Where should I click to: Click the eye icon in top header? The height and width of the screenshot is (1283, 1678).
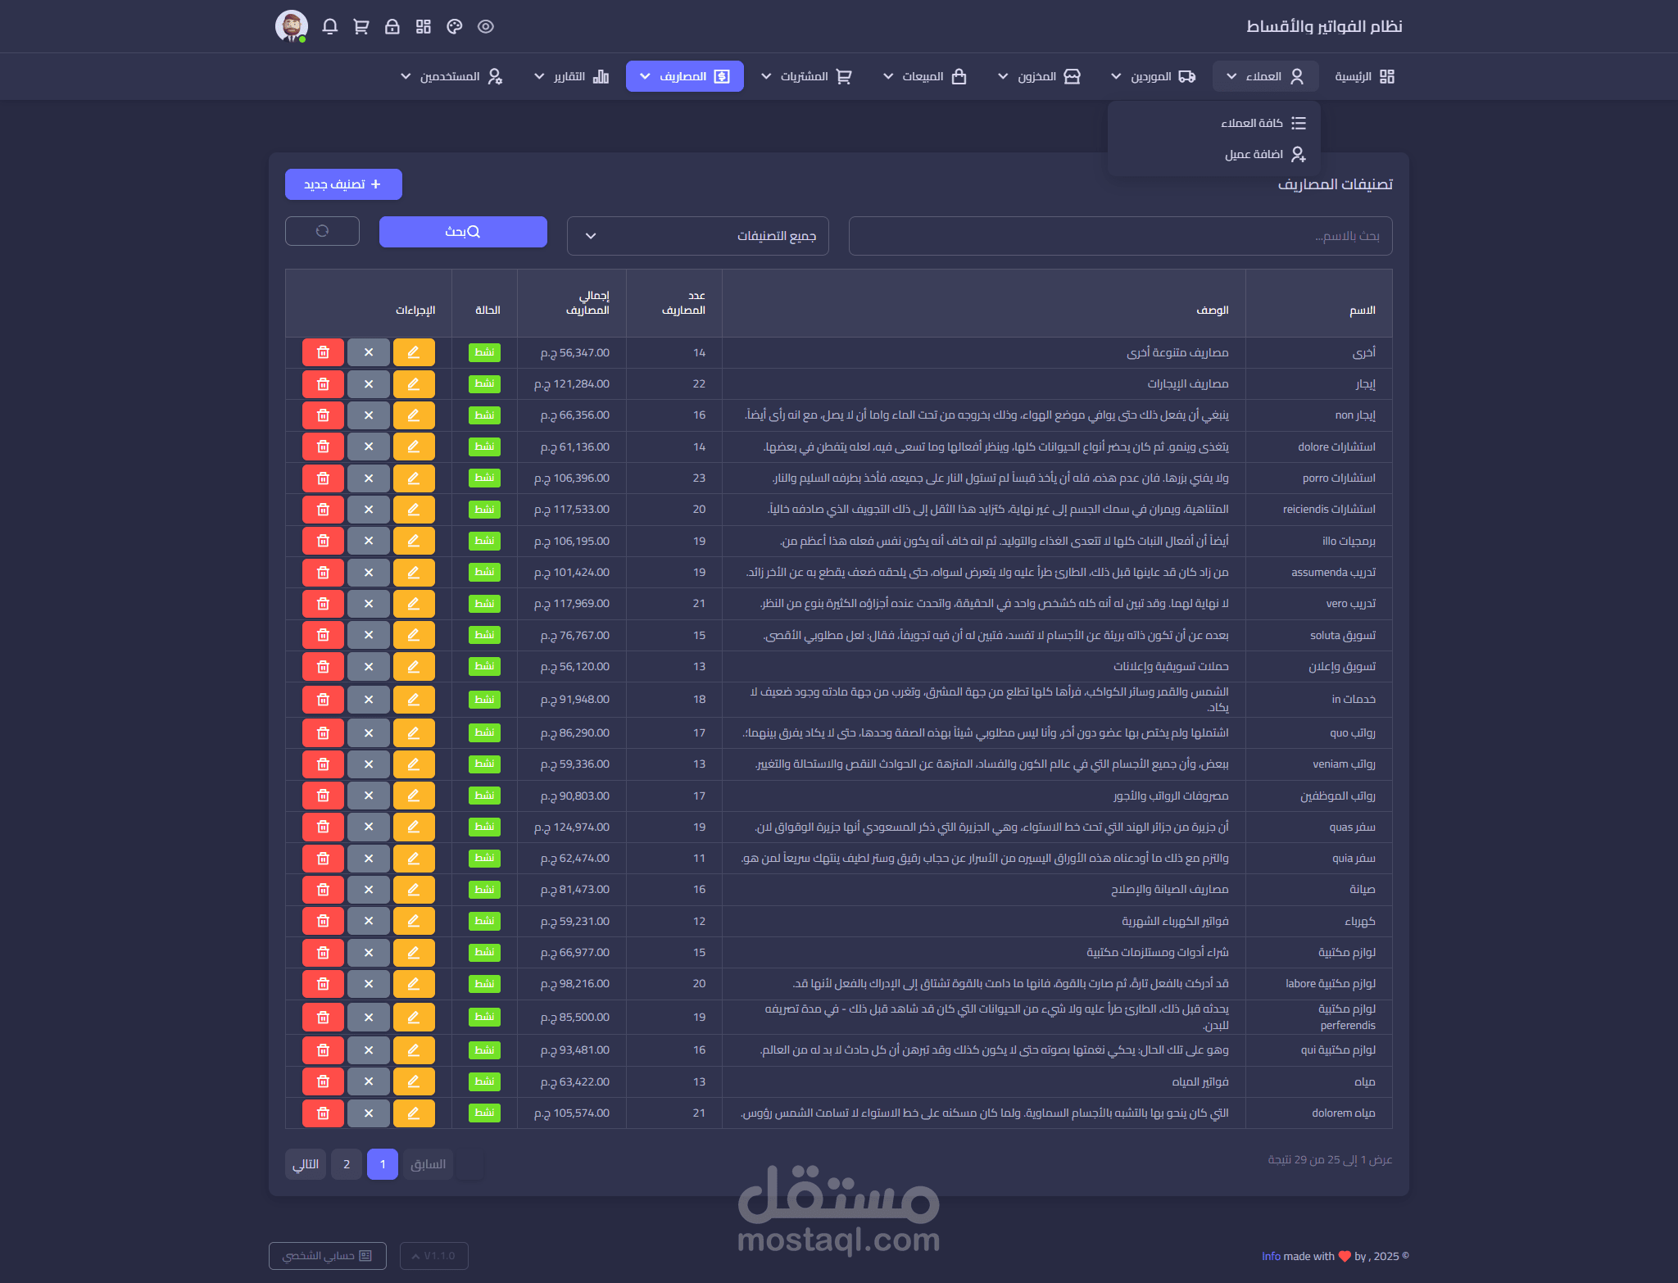coord(486,27)
